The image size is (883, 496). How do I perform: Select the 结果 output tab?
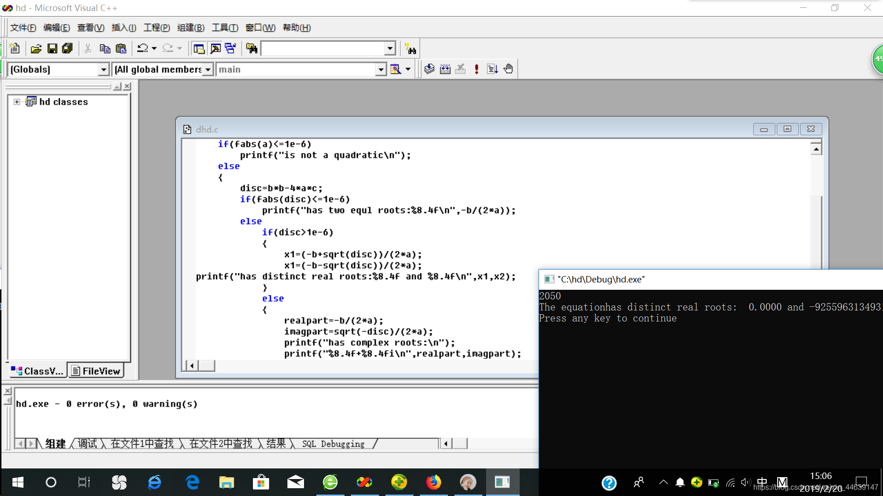click(276, 444)
